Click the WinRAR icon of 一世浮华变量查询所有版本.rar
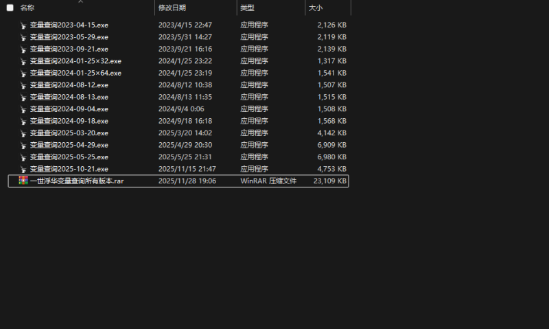549x329 pixels. [23, 181]
